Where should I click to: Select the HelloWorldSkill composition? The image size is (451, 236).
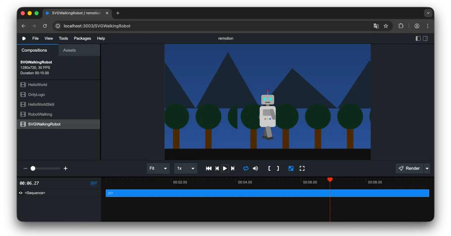point(58,104)
